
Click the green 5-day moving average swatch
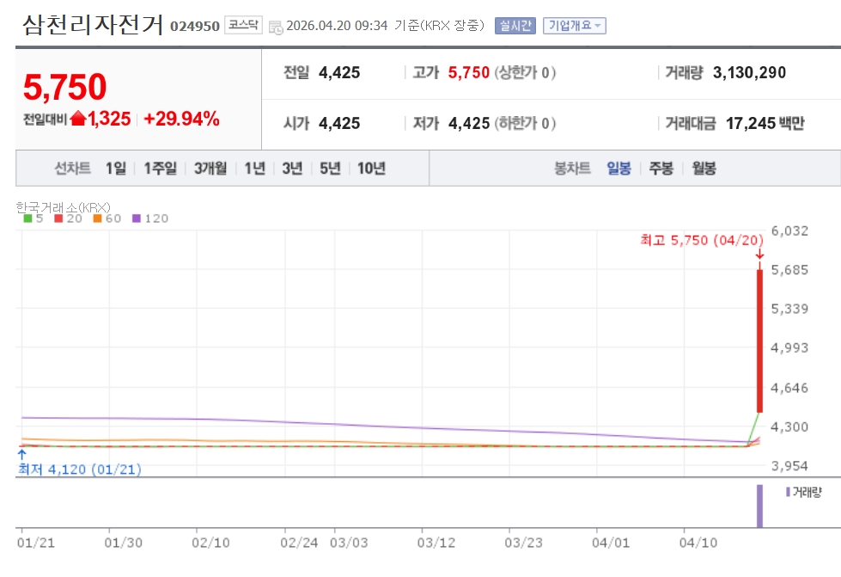coord(27,218)
